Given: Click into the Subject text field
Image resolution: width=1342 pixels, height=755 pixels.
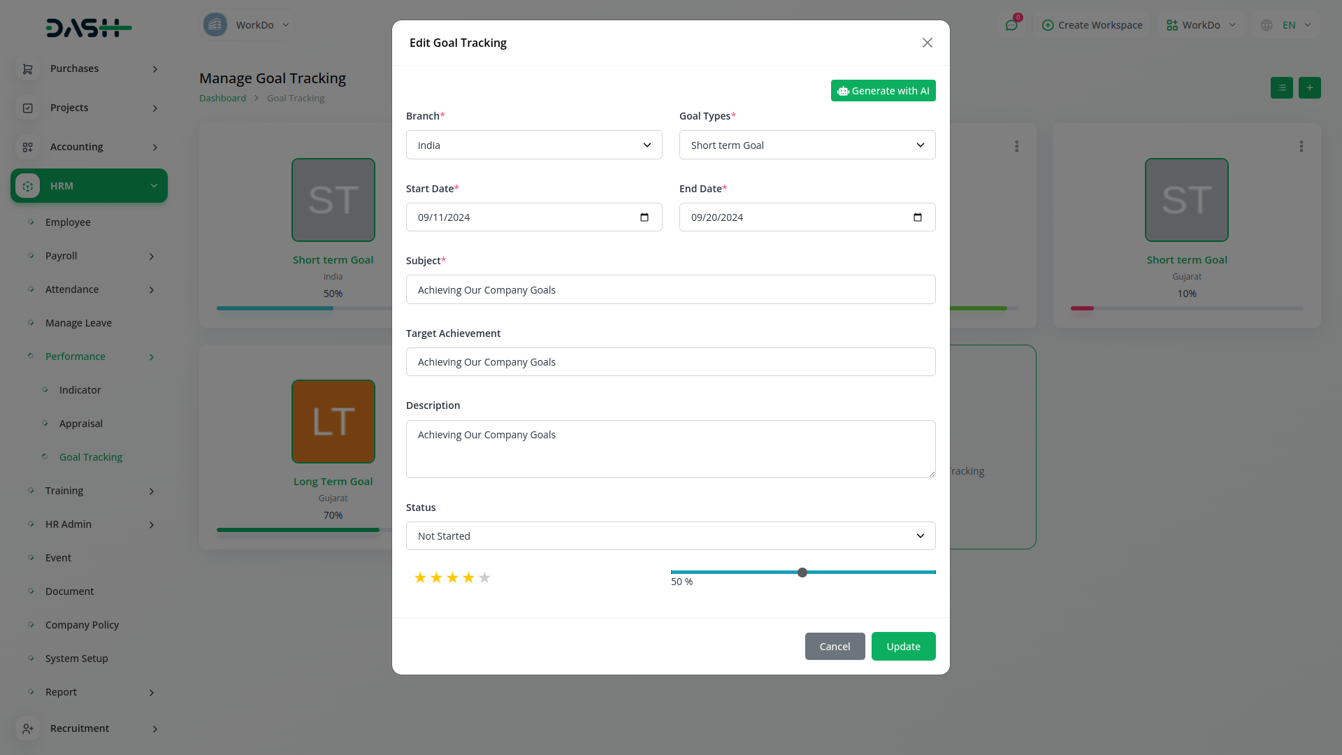Looking at the screenshot, I should 670,290.
